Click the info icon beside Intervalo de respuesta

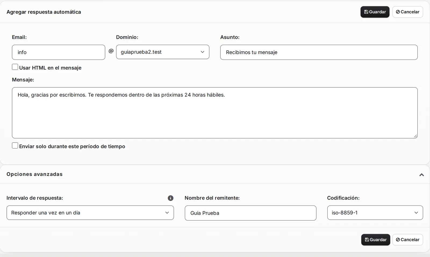click(x=170, y=198)
